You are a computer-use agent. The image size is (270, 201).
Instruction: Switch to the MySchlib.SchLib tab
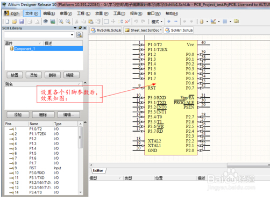106,30
